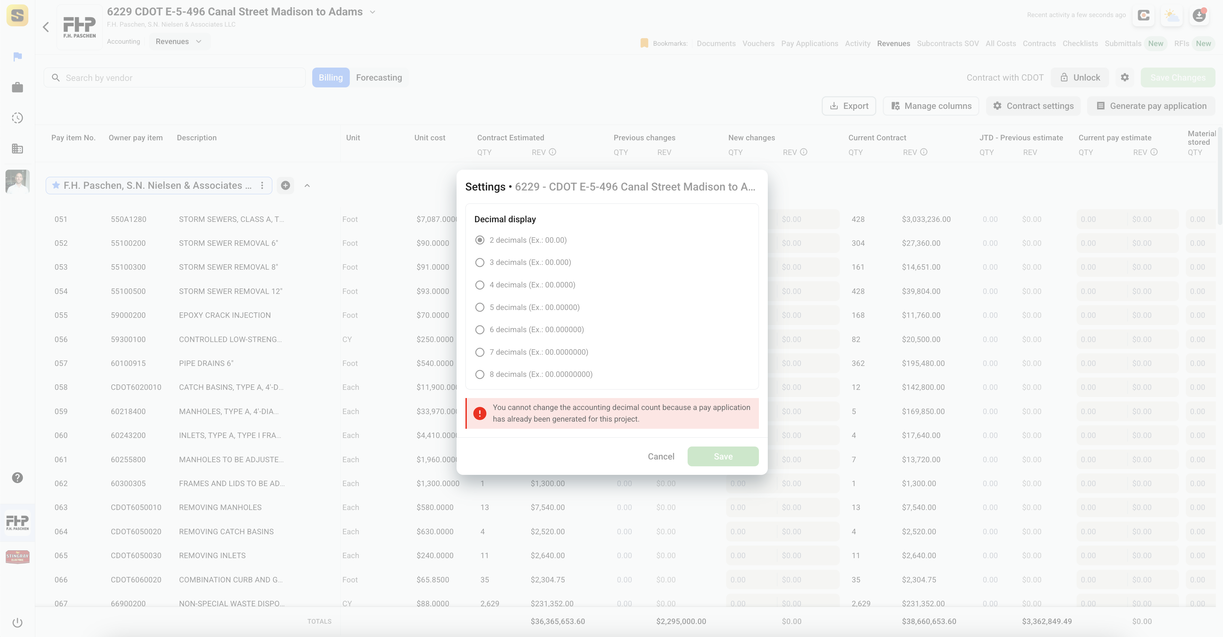Screen dimensions: 1223x637
Task: Expand the project title dropdown chevron
Action: coord(373,12)
